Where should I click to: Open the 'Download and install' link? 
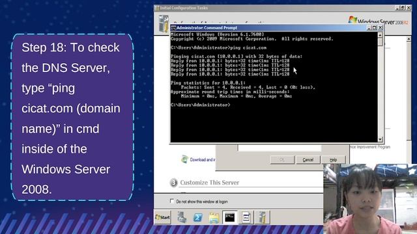point(203,159)
